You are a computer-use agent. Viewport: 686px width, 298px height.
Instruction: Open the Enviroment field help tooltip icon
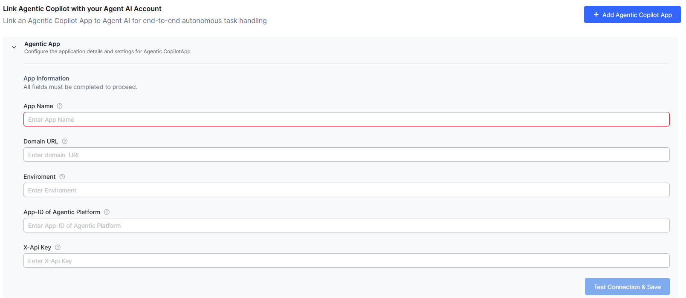coord(62,177)
